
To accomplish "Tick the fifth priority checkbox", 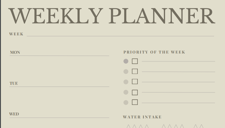I will coord(135,102).
